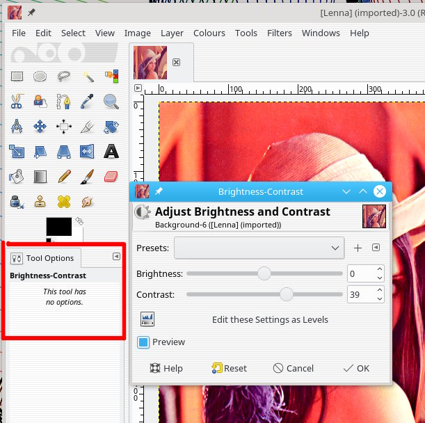Open the Edit menu

coord(43,33)
